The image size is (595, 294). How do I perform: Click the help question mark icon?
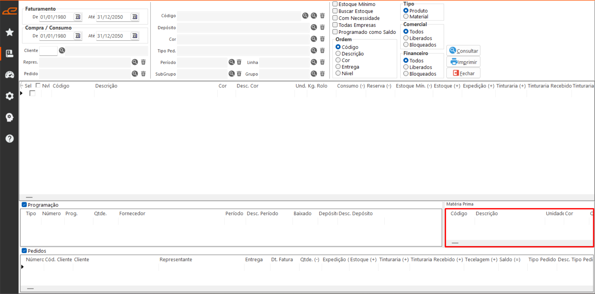(10, 138)
